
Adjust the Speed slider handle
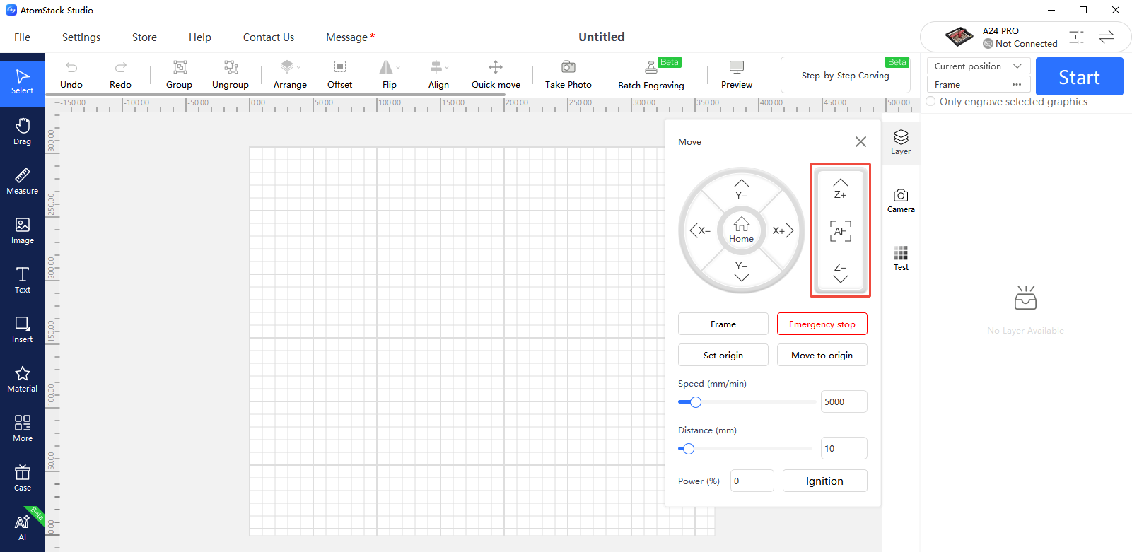696,402
